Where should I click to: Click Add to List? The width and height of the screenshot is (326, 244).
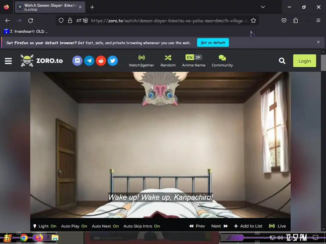click(248, 226)
